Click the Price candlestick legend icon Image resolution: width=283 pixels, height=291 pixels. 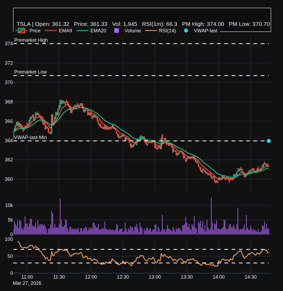tap(21, 31)
